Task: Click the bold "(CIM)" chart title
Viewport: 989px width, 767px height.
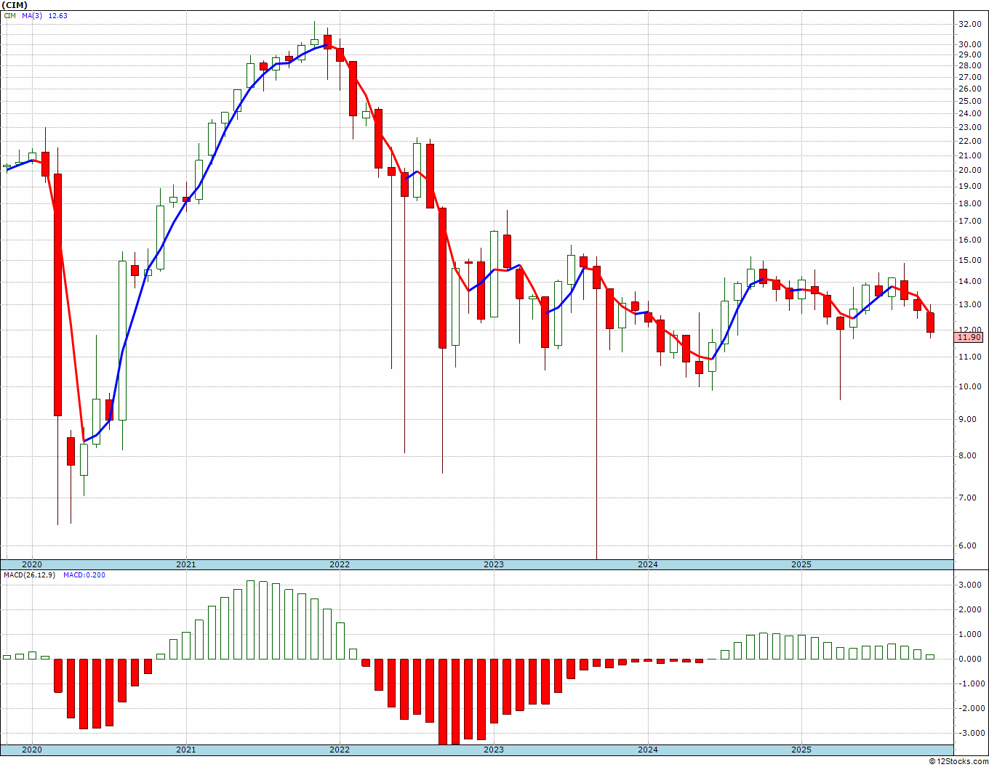Action: pos(15,5)
